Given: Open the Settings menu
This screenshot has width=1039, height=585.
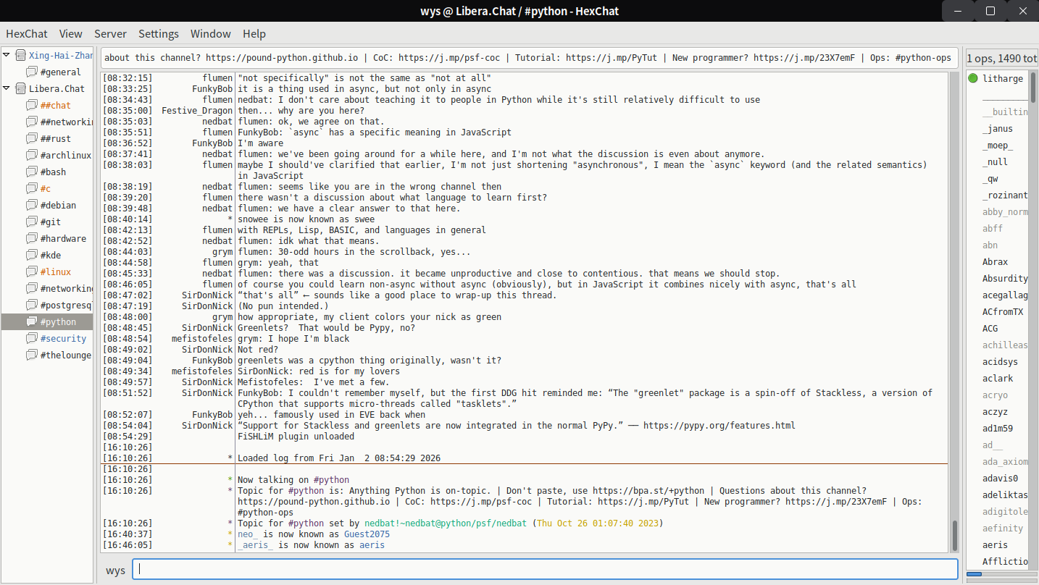Looking at the screenshot, I should pos(158,34).
